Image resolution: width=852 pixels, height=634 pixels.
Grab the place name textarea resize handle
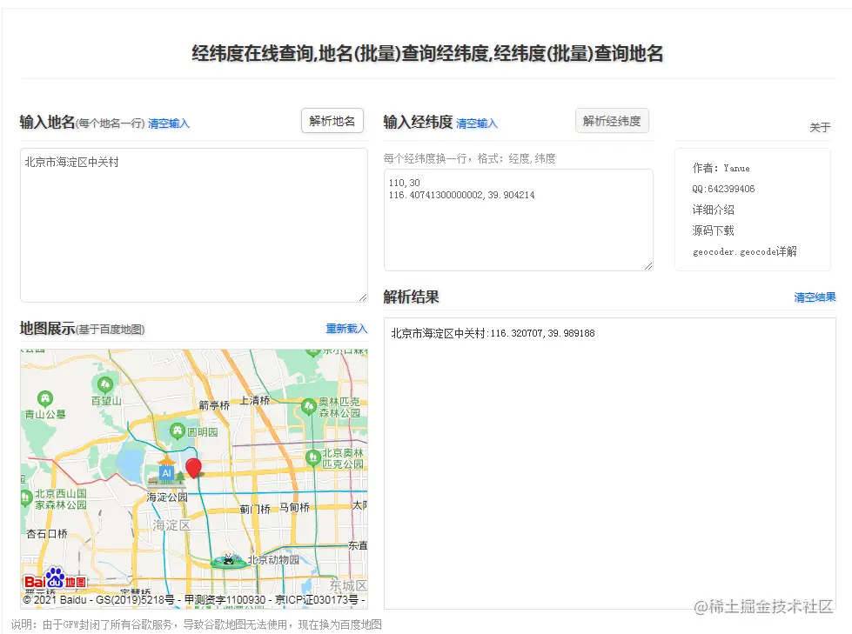tap(363, 297)
